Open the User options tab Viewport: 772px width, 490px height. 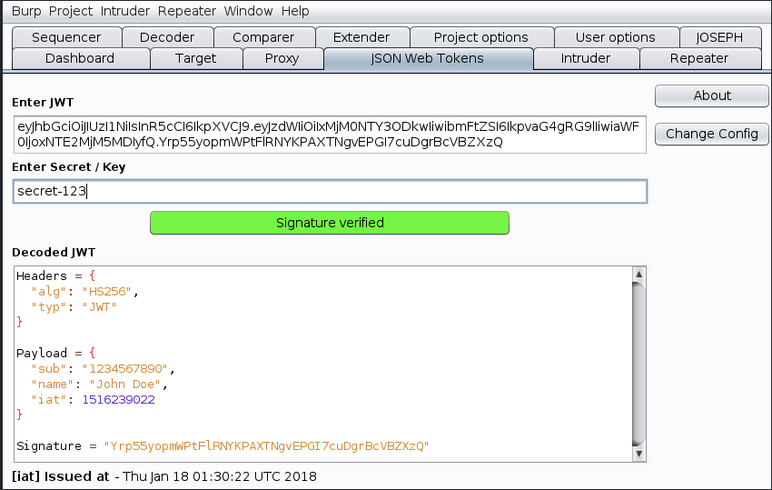tap(616, 37)
